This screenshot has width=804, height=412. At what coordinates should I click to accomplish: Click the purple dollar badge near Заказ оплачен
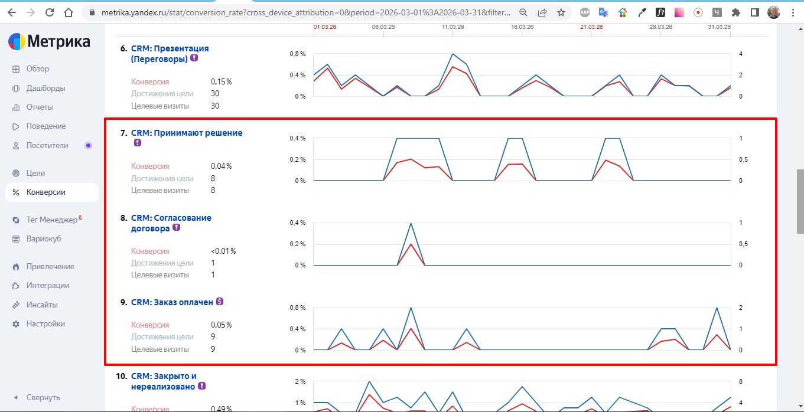[x=220, y=302]
